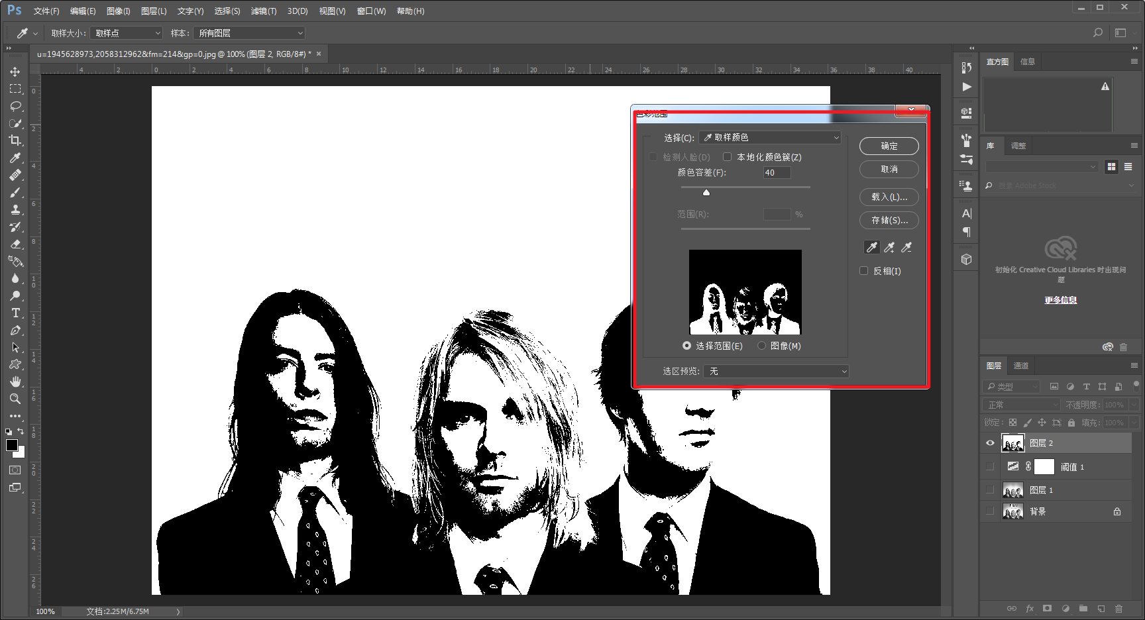Open the search icon in options bar
Viewport: 1145px width, 620px height.
[x=1098, y=32]
